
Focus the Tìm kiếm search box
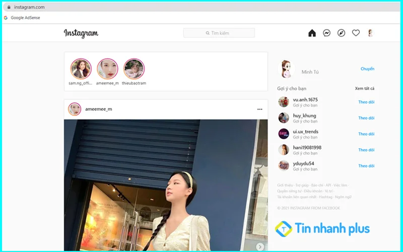(219, 33)
